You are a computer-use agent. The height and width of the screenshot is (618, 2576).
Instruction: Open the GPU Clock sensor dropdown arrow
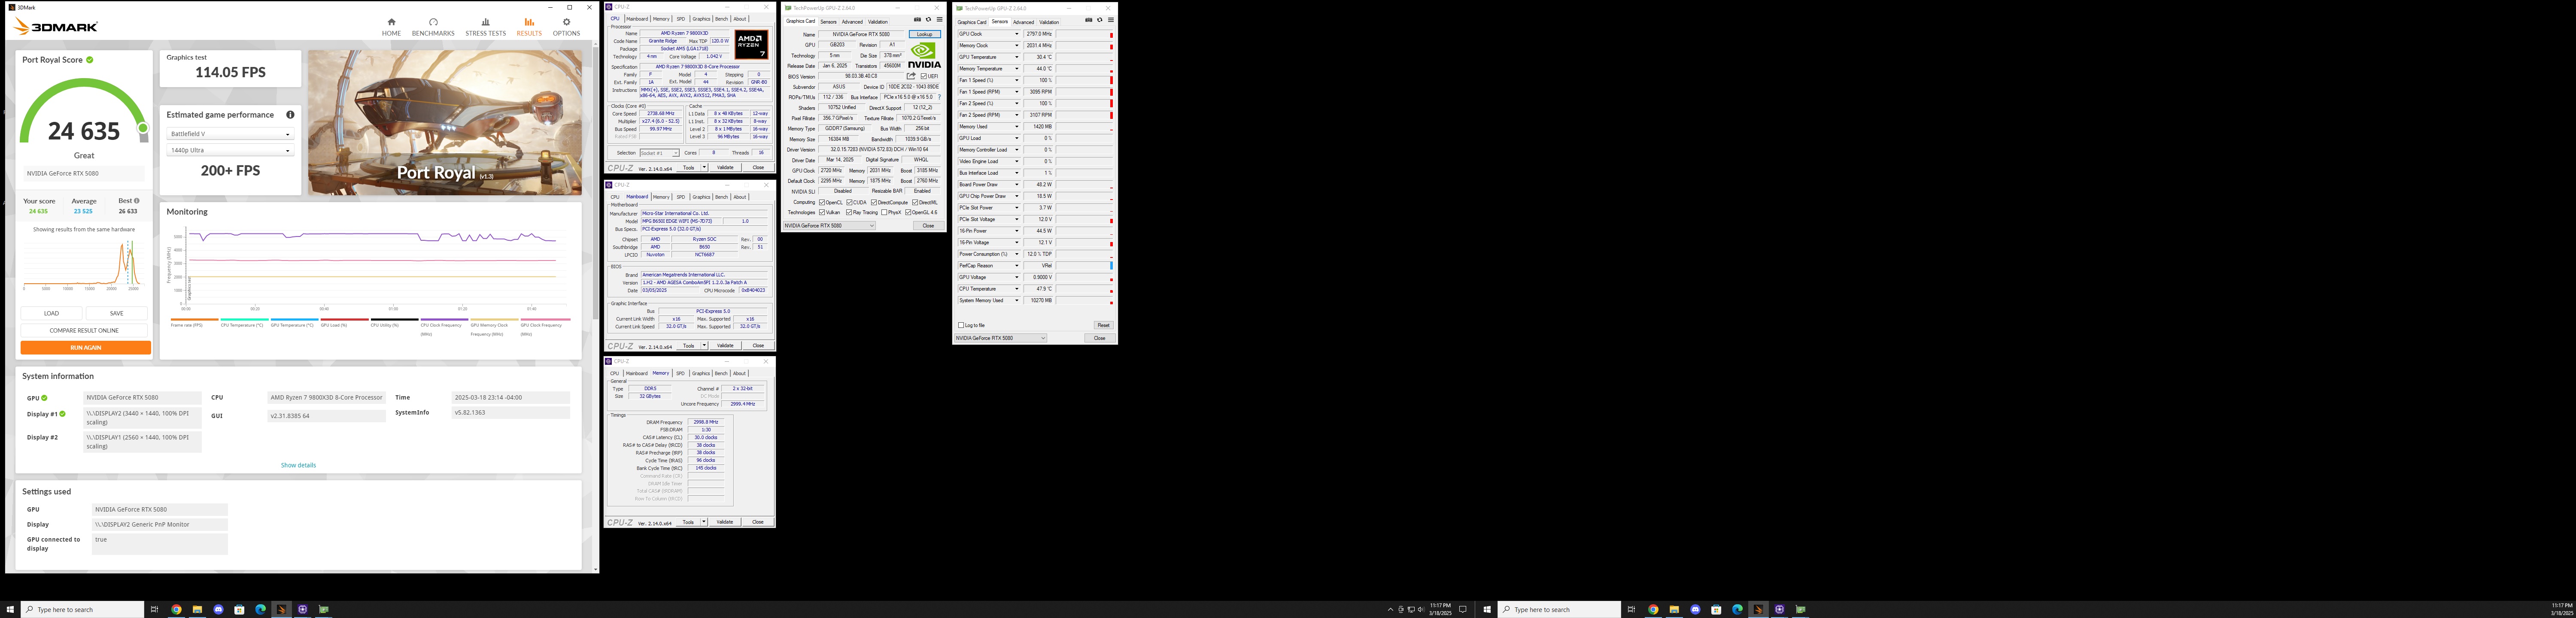tap(1017, 34)
